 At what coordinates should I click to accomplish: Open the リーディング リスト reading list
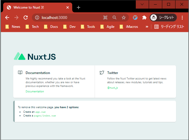coord(169,27)
